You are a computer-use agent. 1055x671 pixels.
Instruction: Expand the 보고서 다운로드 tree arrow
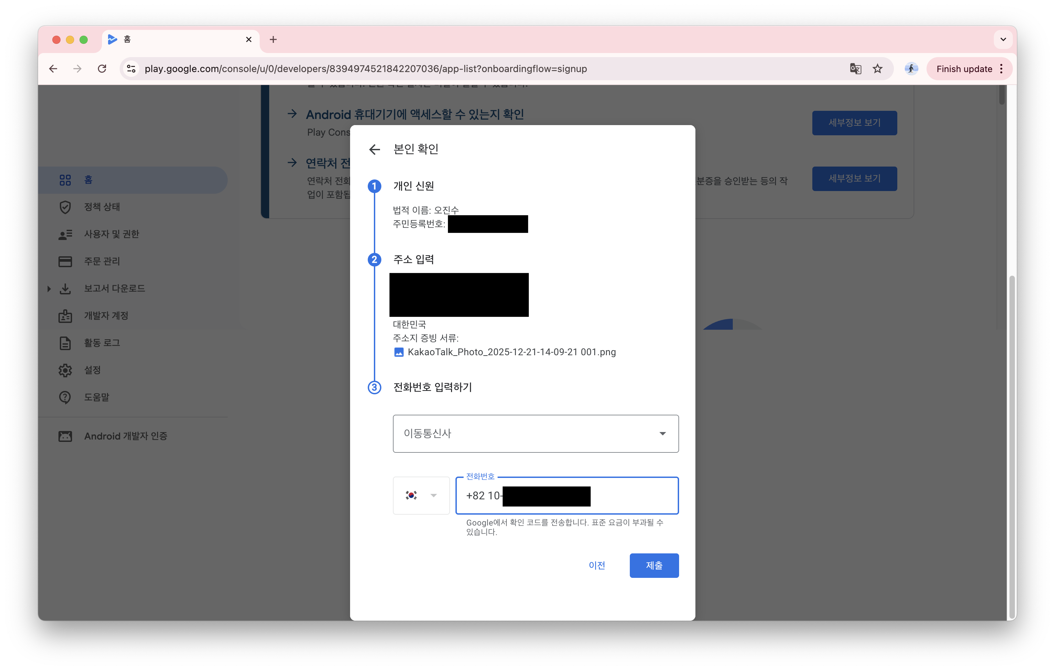point(49,288)
